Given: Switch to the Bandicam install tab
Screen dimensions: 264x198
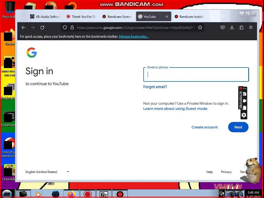Looking at the screenshot, I should pyautogui.click(x=189, y=16).
